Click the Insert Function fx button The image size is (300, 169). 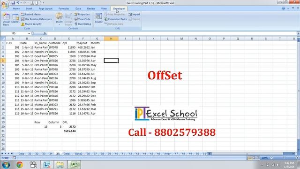(x=45, y=33)
